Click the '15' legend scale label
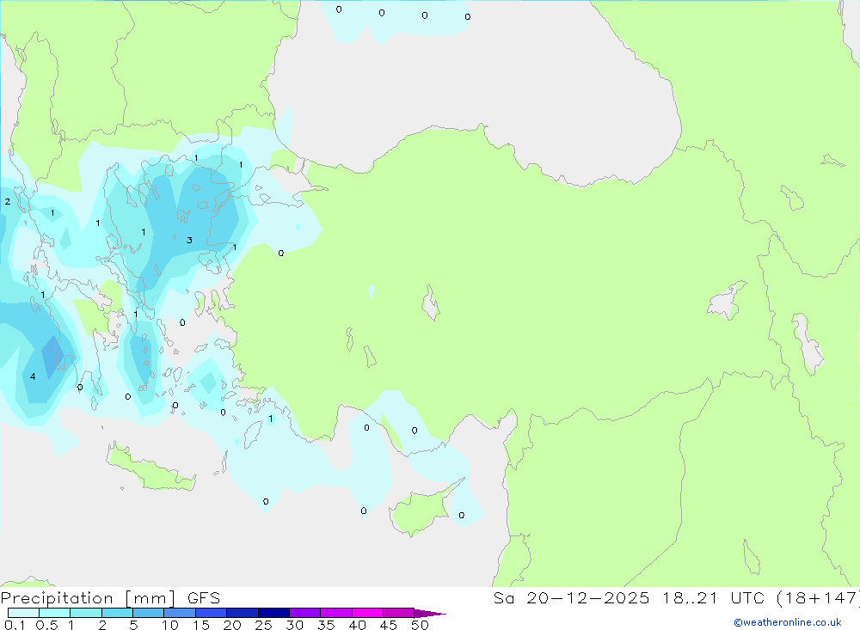The width and height of the screenshot is (860, 630). tap(201, 625)
